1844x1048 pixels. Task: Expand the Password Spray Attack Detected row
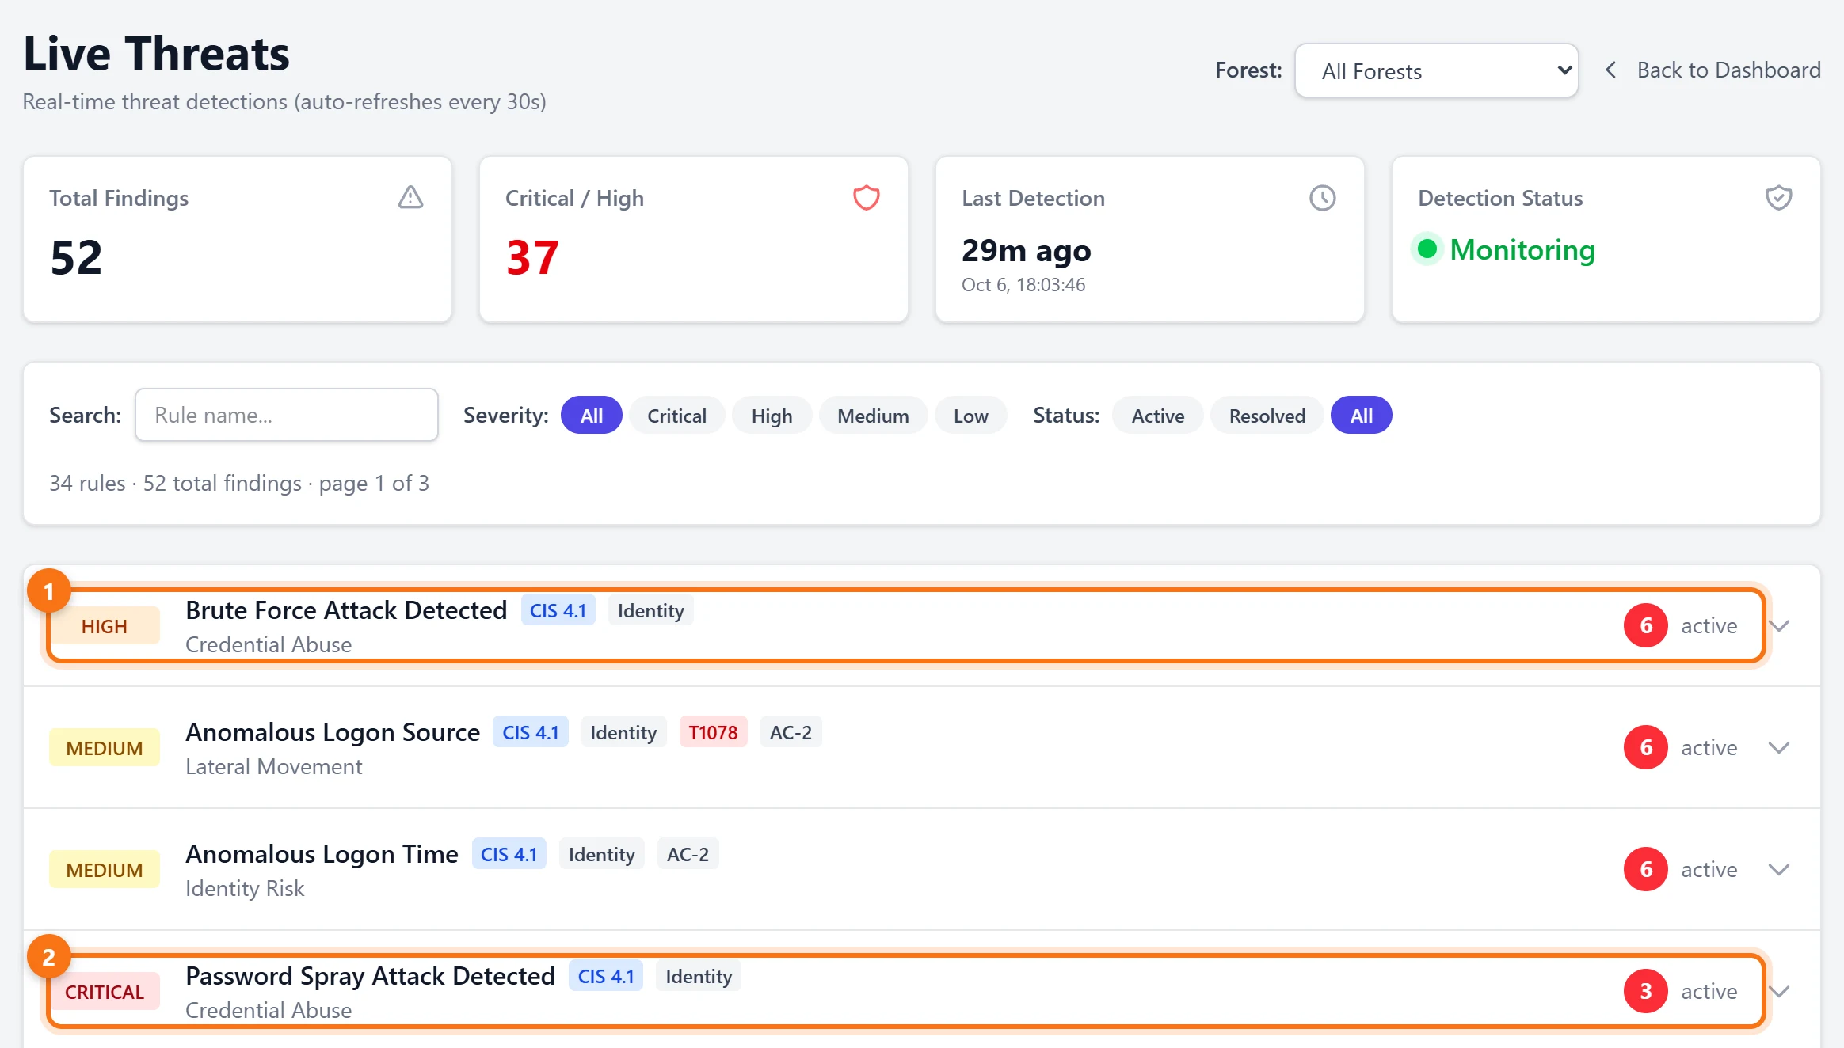1779,991
